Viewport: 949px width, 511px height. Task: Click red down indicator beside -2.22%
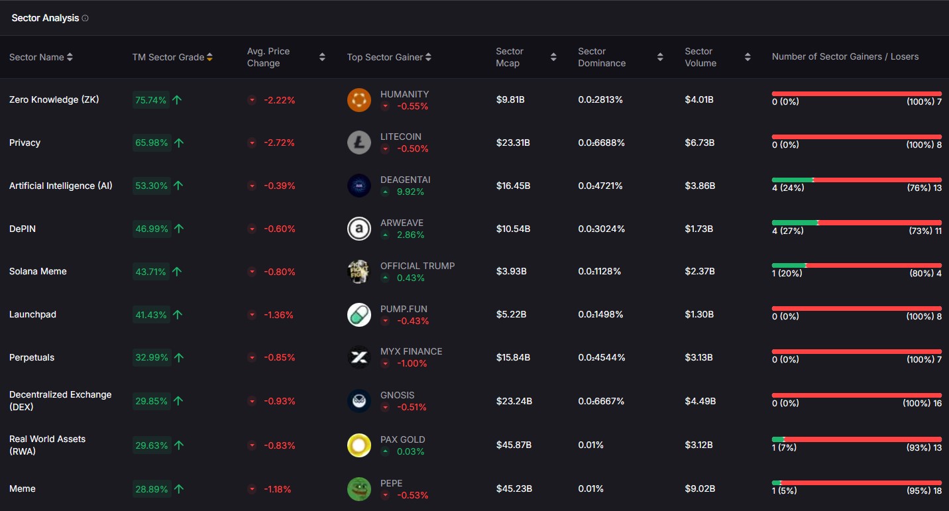pyautogui.click(x=252, y=100)
